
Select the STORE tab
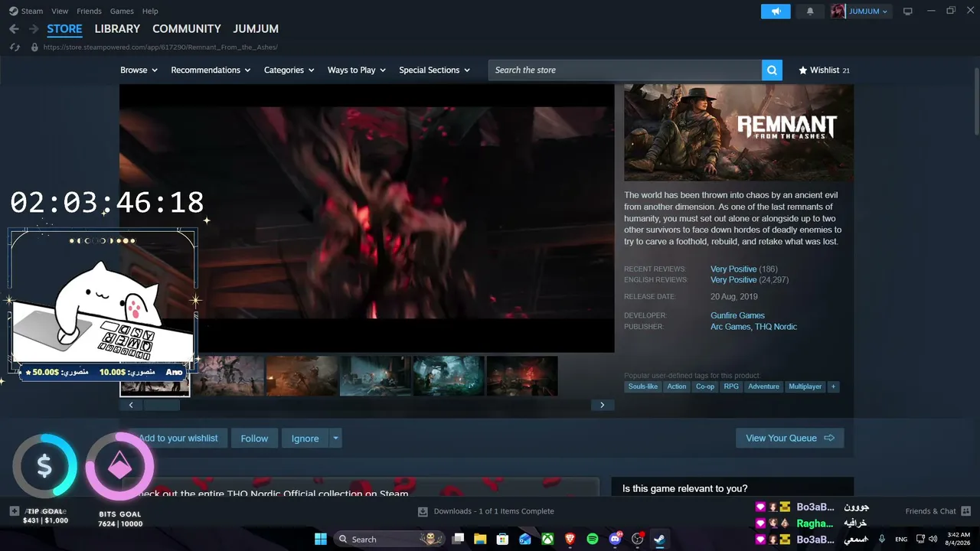pos(64,29)
